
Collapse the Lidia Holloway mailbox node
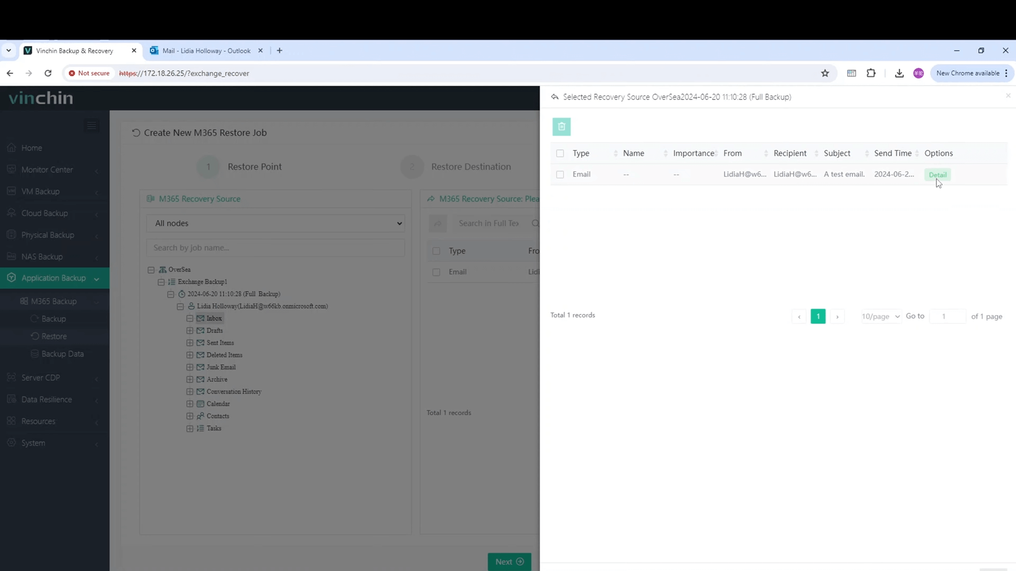(x=180, y=307)
